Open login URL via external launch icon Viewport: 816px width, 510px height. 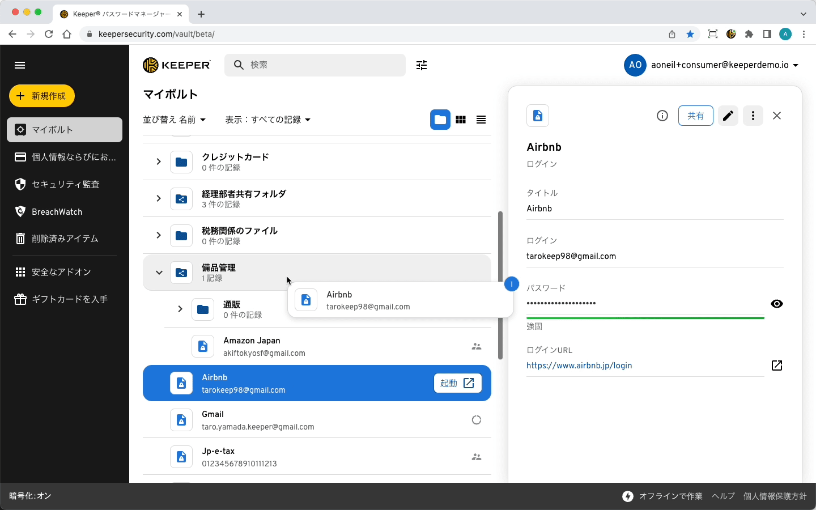tap(776, 365)
